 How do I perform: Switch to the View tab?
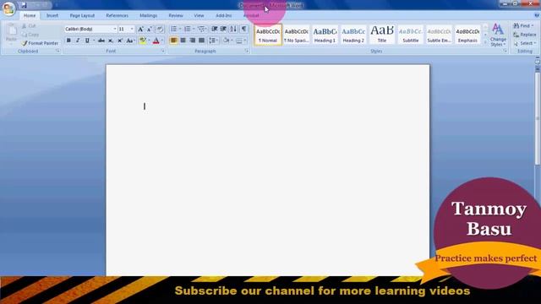point(199,15)
